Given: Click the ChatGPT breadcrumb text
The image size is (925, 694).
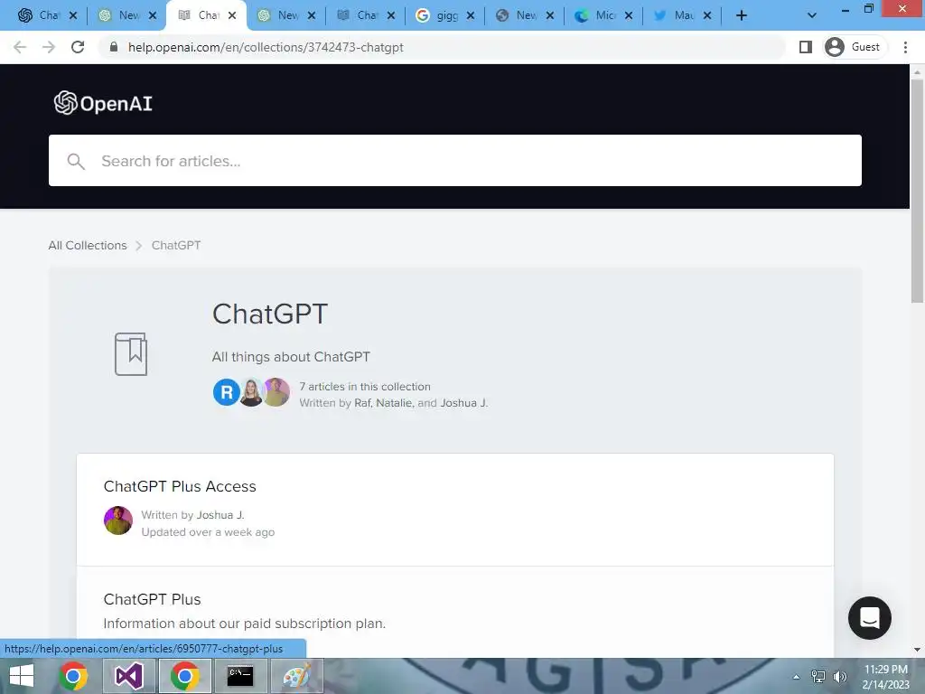Looking at the screenshot, I should pos(176,246).
